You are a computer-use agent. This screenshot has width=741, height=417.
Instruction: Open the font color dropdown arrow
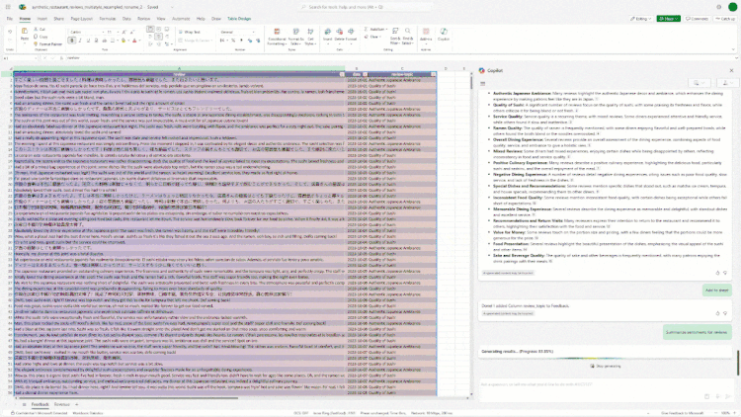coord(139,41)
